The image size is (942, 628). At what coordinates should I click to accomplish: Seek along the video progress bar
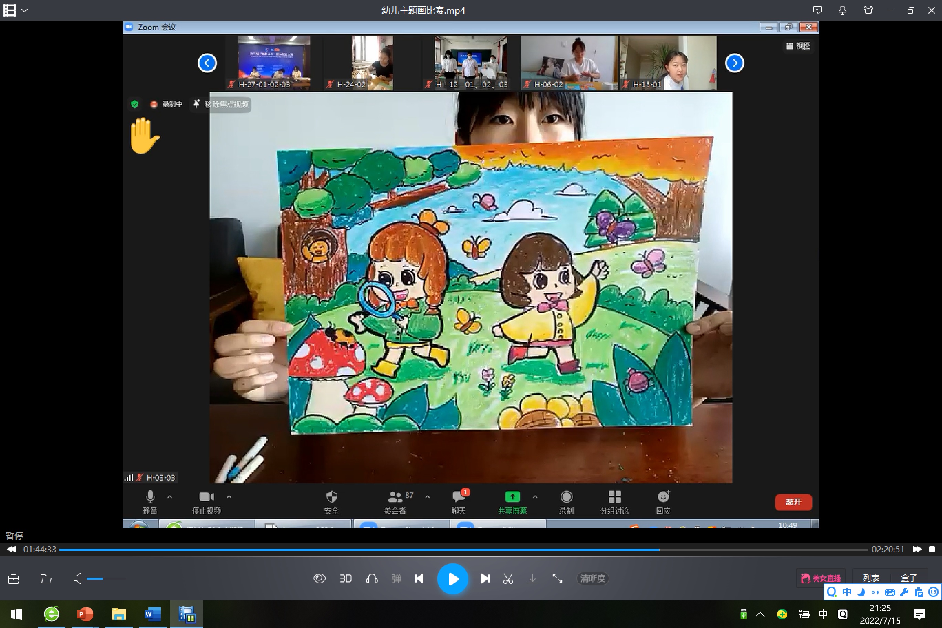coord(463,549)
